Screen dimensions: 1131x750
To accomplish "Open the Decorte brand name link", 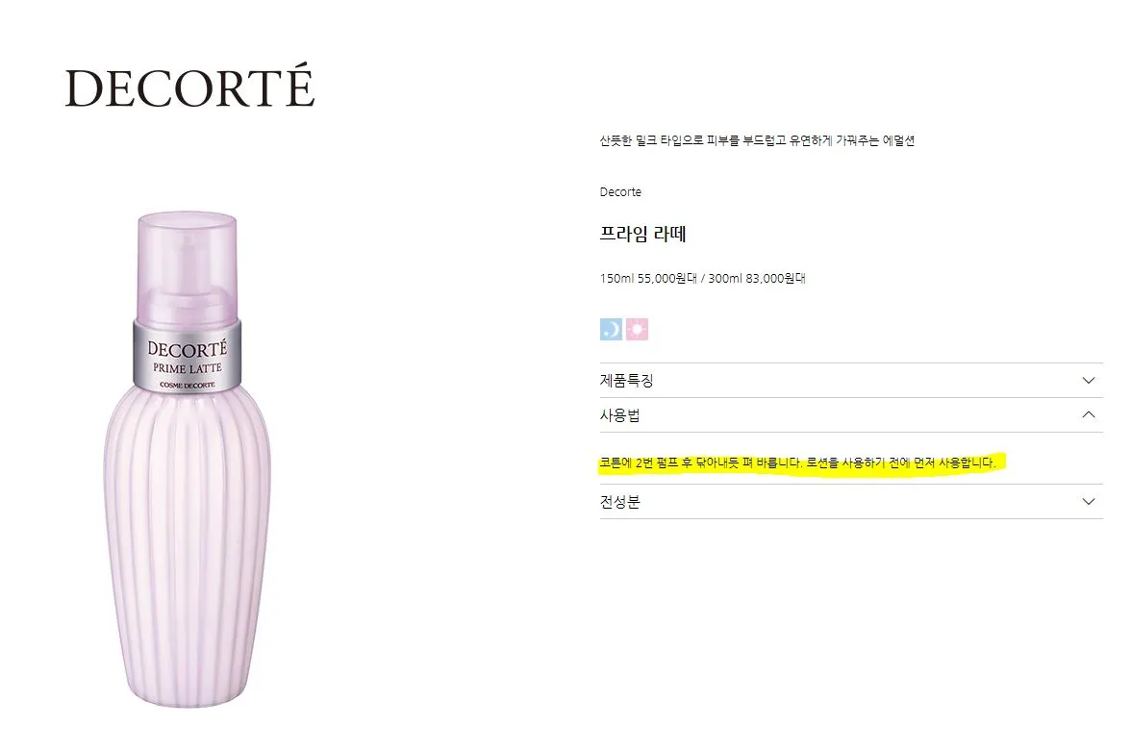I will click(620, 192).
